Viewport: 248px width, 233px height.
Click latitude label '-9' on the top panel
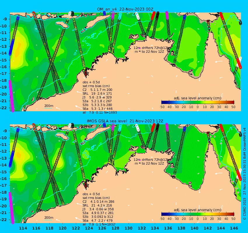pos(4,19)
